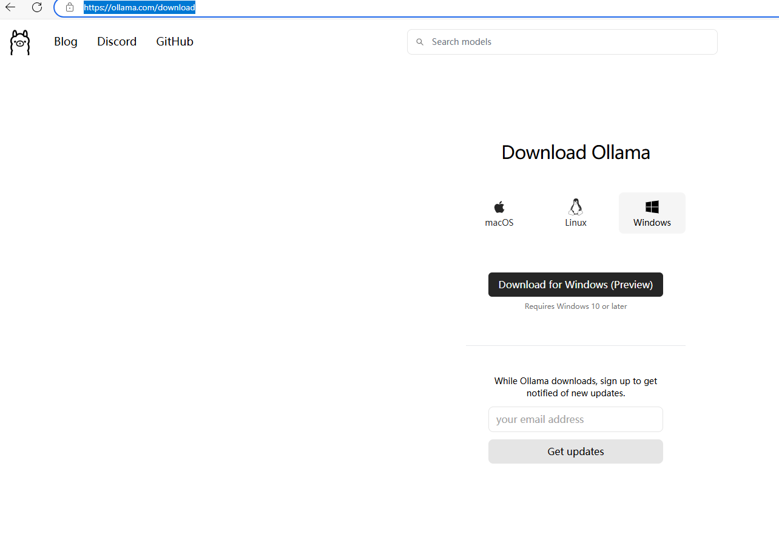Click the browser back arrow

click(10, 7)
